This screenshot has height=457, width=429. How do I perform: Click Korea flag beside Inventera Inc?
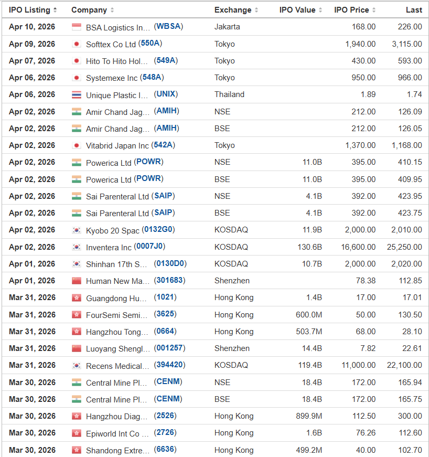pos(76,247)
